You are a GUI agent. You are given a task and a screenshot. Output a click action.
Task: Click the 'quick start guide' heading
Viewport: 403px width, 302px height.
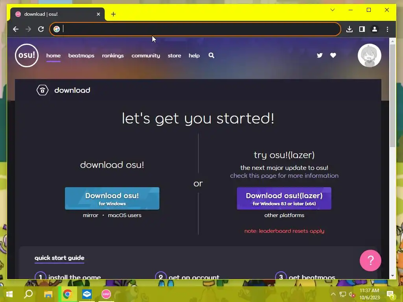(x=59, y=258)
